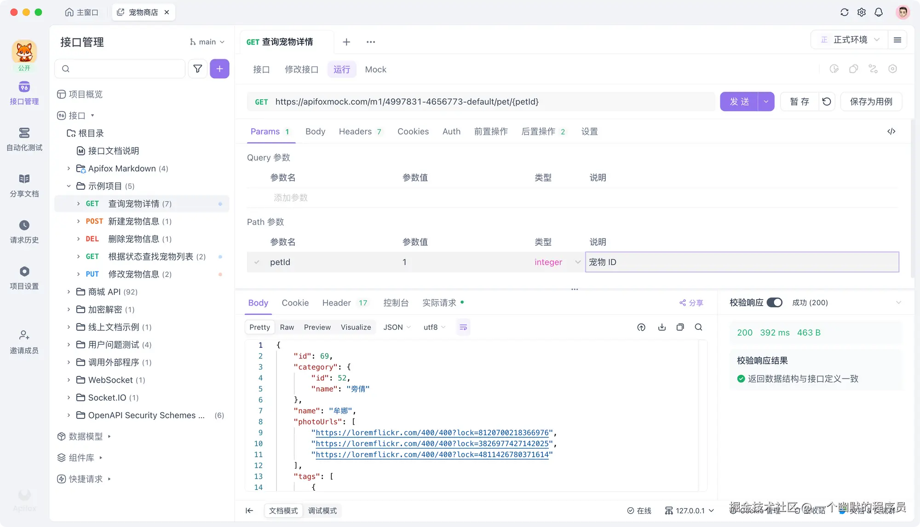Image resolution: width=920 pixels, height=527 pixels.
Task: Open the 邀请成员 panel
Action: [x=24, y=341]
